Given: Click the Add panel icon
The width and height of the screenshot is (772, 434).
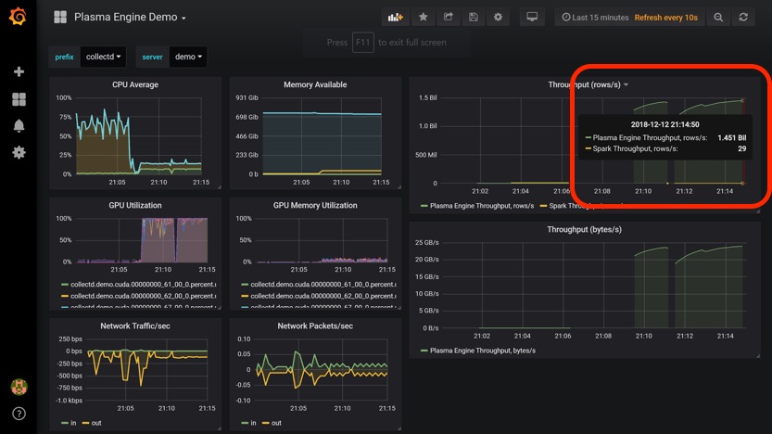Looking at the screenshot, I should tap(396, 17).
